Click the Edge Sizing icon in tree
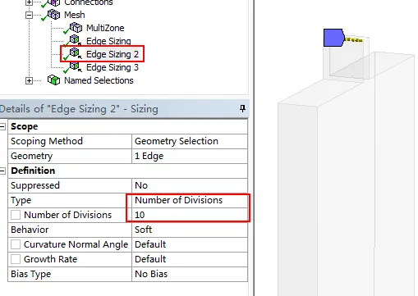The height and width of the screenshot is (296, 418). (76, 40)
